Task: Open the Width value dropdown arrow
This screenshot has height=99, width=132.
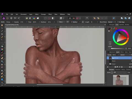Action: point(13,22)
